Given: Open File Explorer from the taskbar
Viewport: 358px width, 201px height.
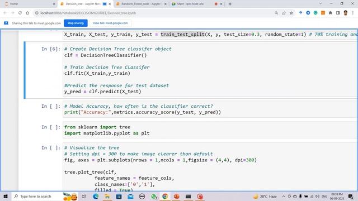Looking at the screenshot, I should [x=107, y=196].
